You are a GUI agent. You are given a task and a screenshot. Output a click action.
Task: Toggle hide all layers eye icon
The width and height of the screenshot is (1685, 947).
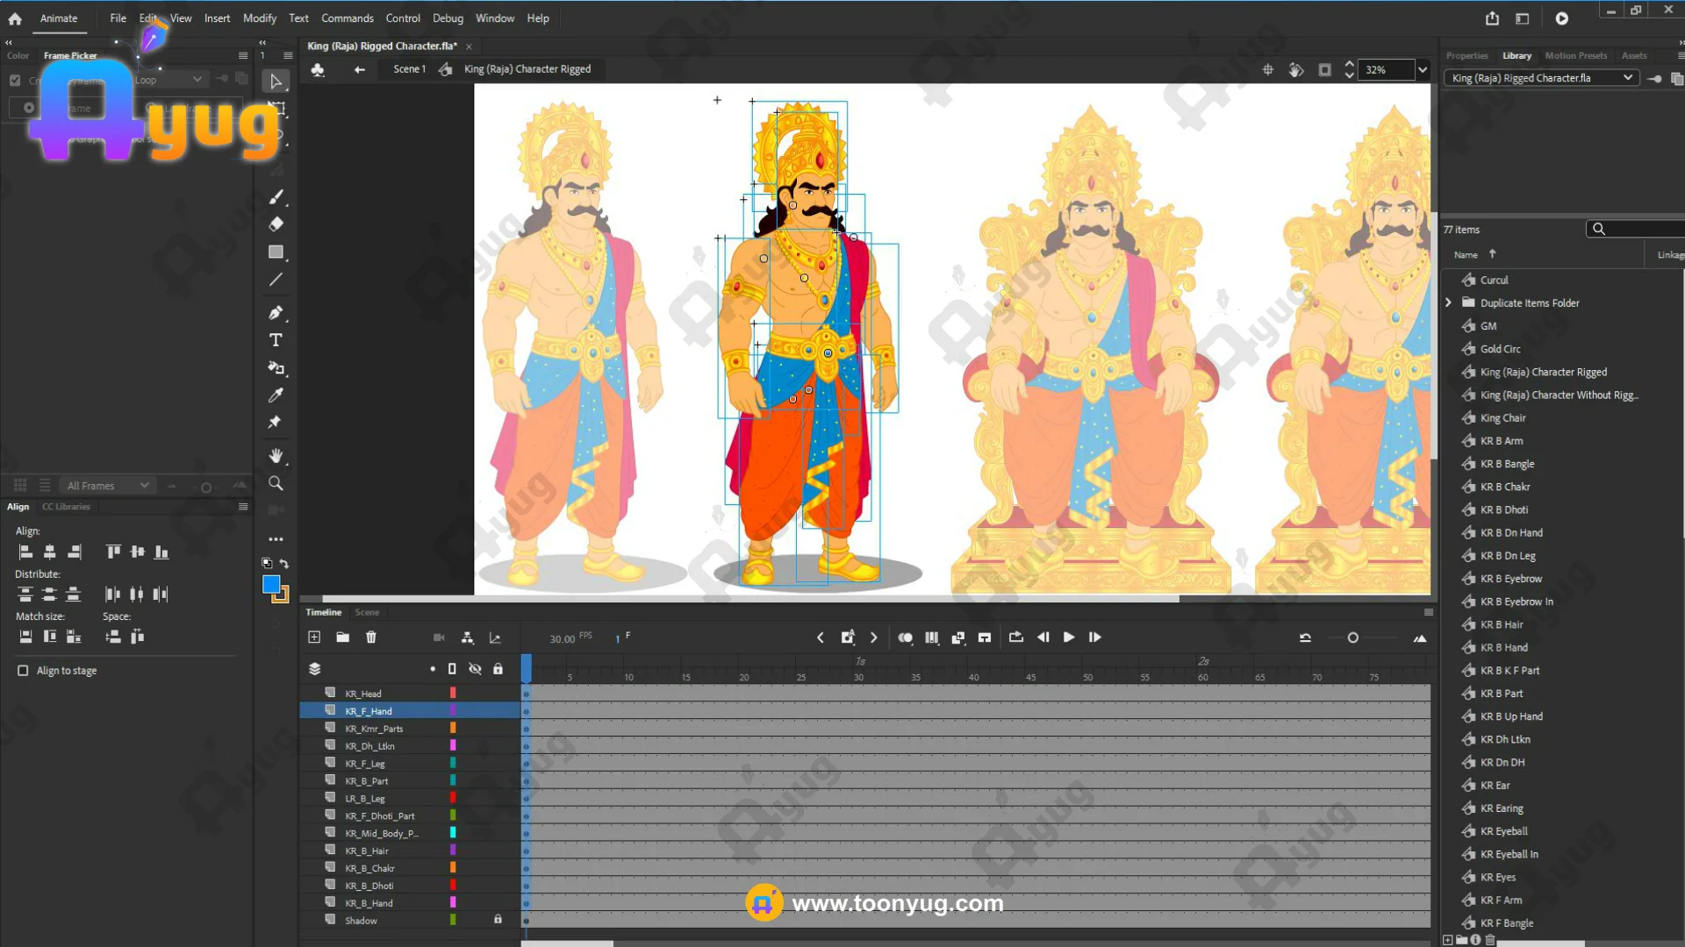click(x=475, y=669)
